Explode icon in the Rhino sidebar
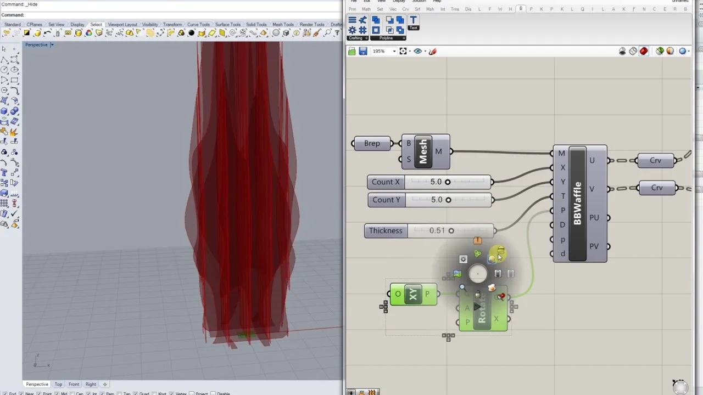 (14, 132)
